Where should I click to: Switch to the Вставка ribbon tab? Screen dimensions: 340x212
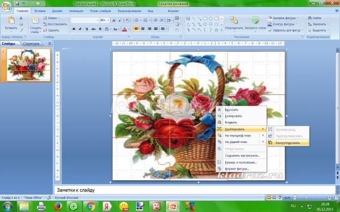click(x=40, y=11)
